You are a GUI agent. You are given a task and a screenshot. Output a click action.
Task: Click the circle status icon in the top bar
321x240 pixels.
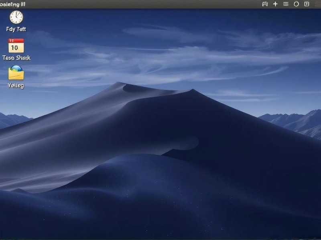(x=297, y=4)
